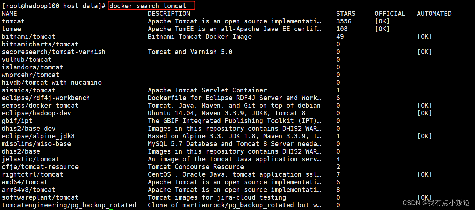Click description starting 'CentOS , Oracle Java, tomcat application'
Screen dimensions: 475x210
[x=234, y=174]
